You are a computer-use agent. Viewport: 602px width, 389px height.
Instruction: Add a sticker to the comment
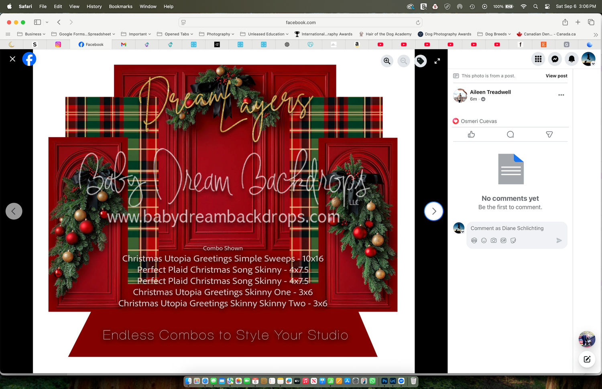pos(513,241)
